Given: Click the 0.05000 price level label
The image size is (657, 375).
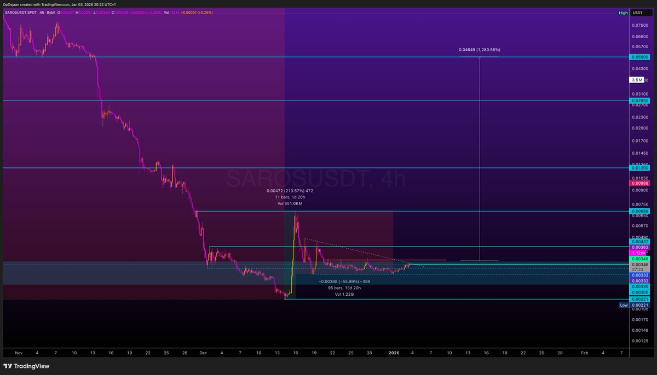Looking at the screenshot, I should pyautogui.click(x=641, y=57).
